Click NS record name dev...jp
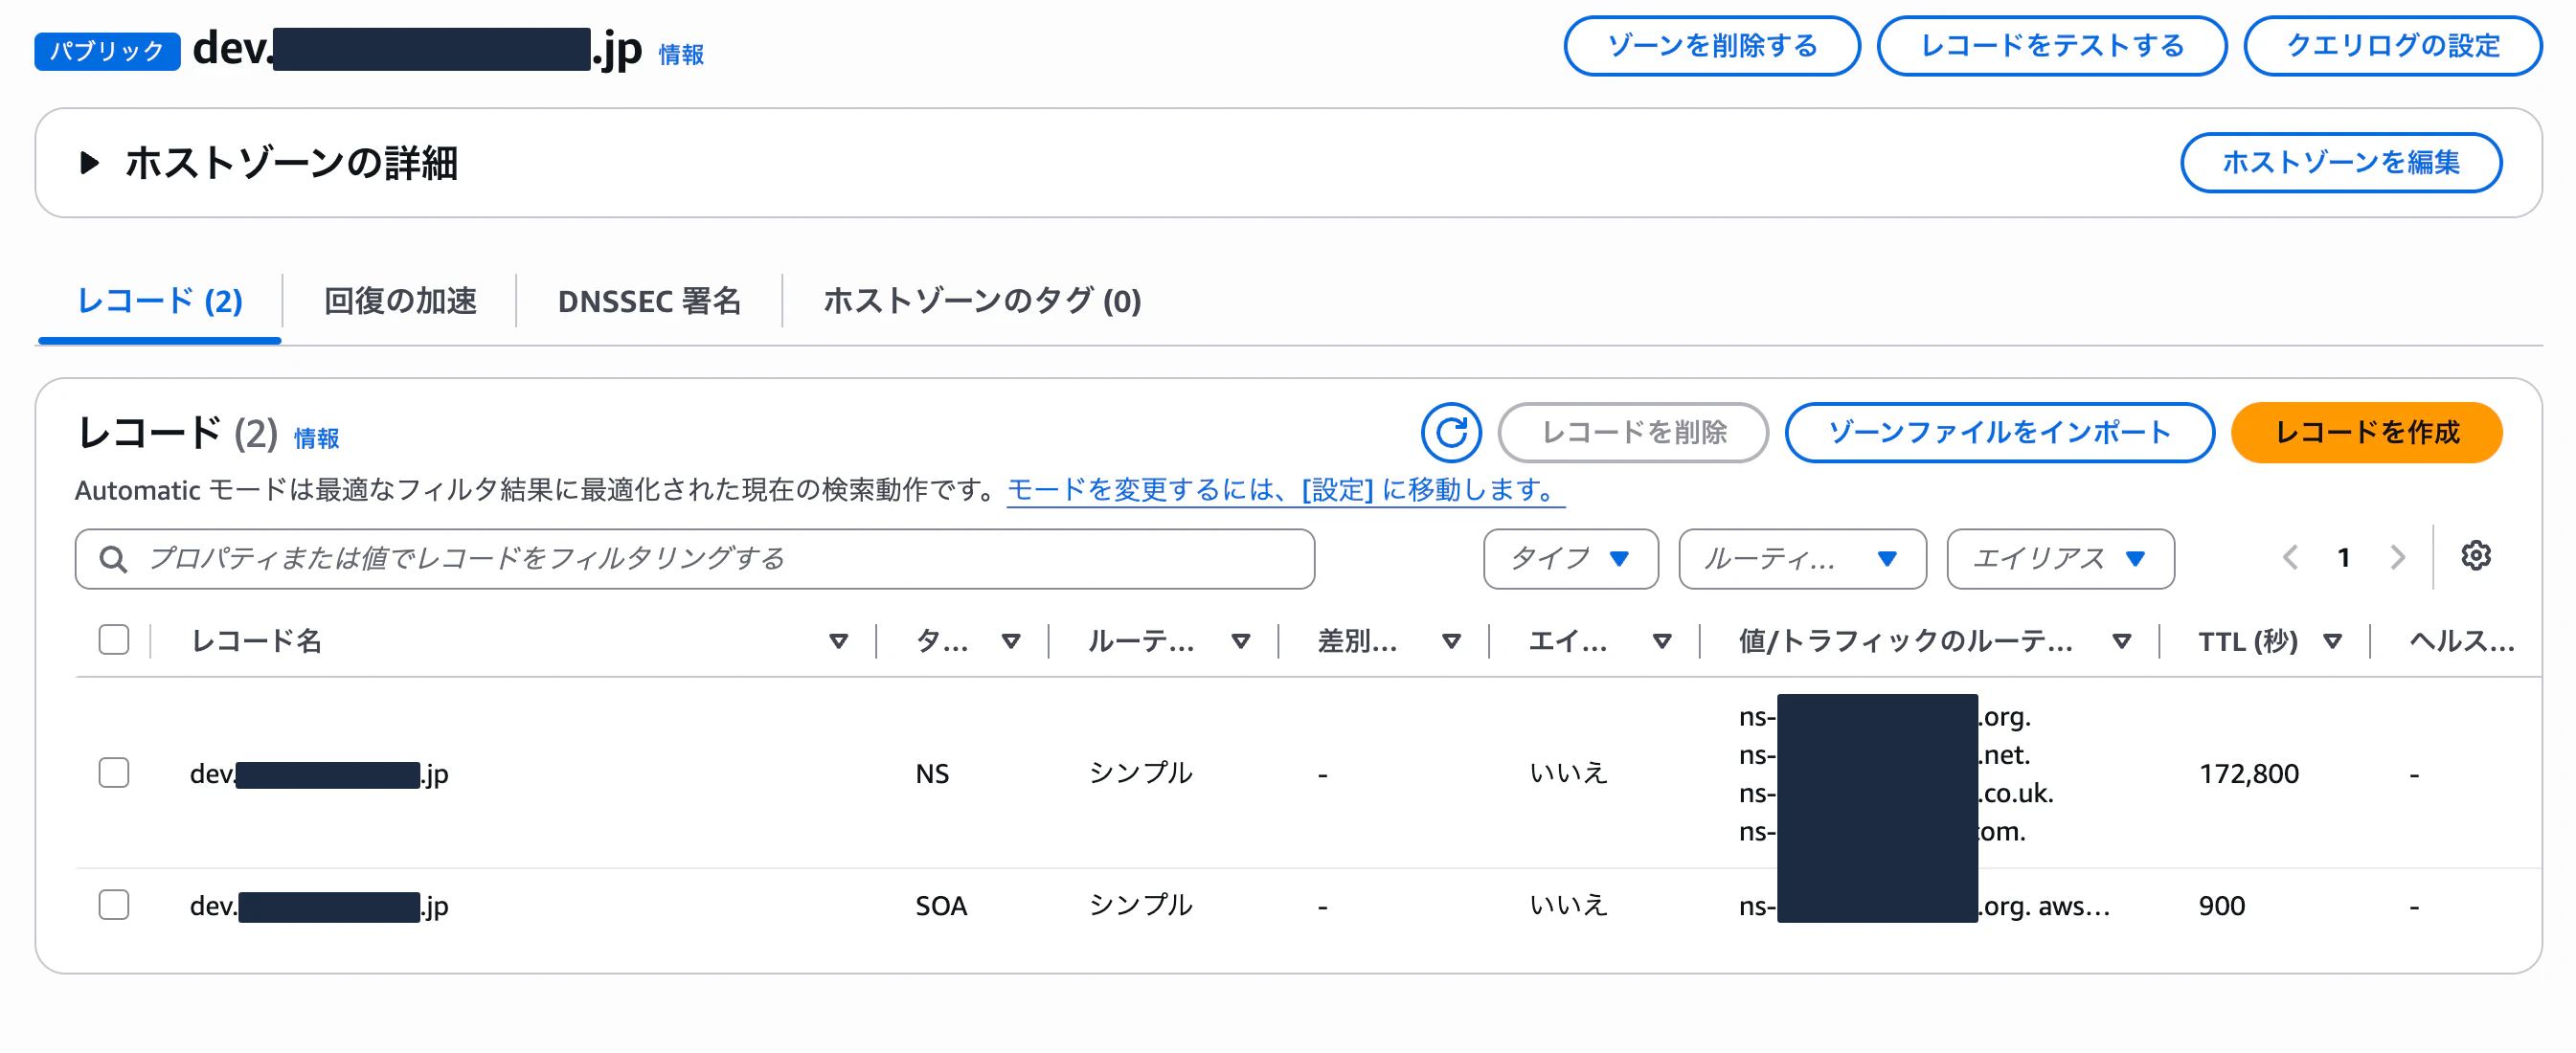Image resolution: width=2576 pixels, height=1053 pixels. pos(319,774)
